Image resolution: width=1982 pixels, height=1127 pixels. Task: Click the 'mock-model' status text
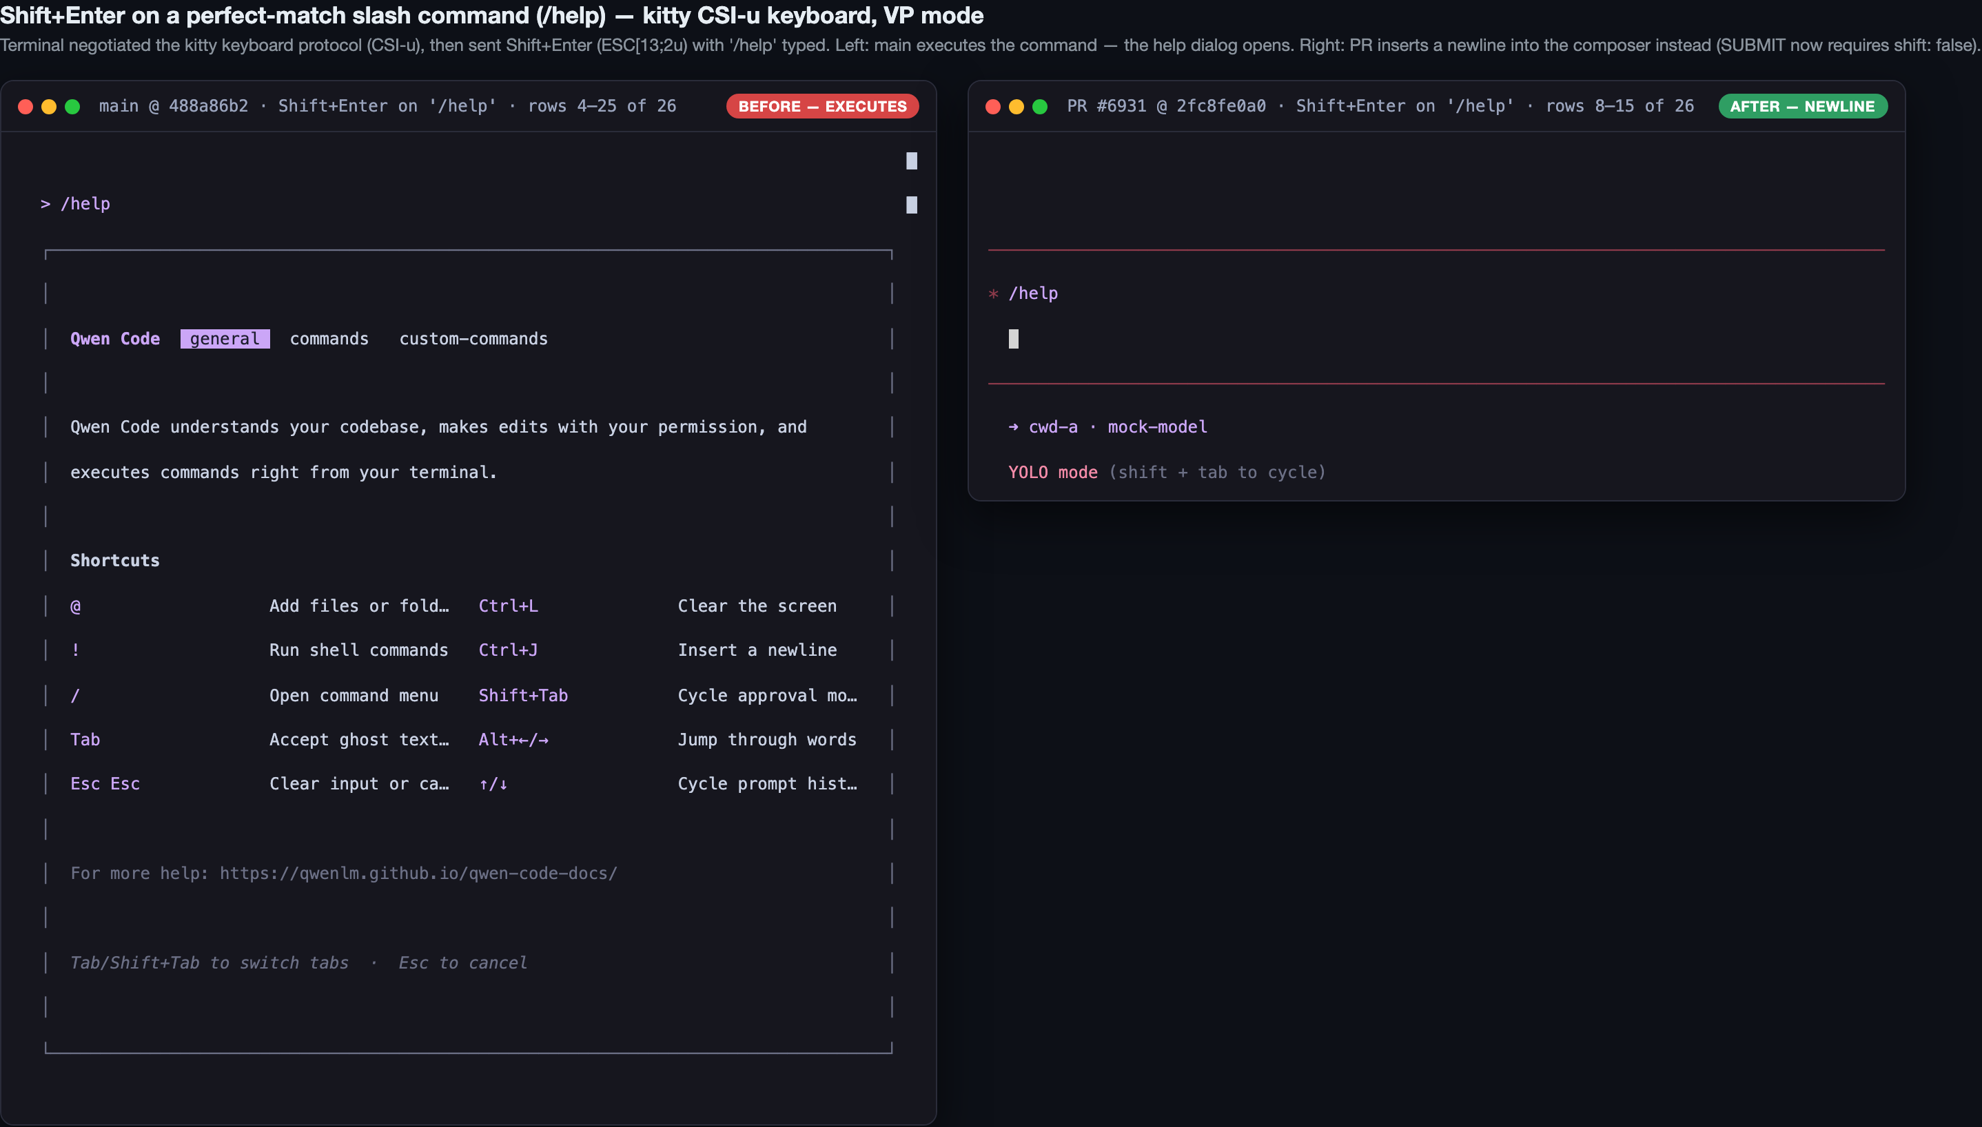(1158, 427)
